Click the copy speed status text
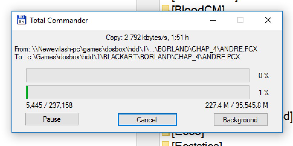This screenshot has width=293, height=146. coord(147,38)
